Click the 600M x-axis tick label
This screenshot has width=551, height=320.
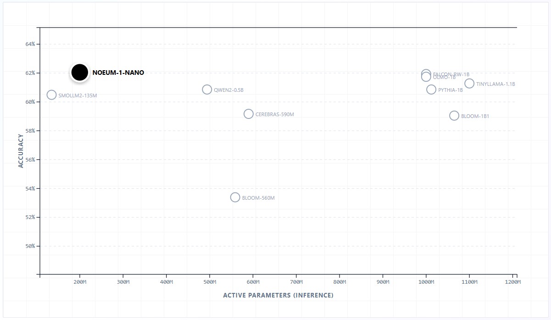(x=253, y=281)
